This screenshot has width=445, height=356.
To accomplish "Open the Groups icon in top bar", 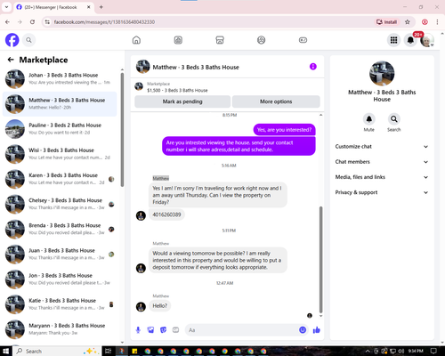I will coord(261,40).
